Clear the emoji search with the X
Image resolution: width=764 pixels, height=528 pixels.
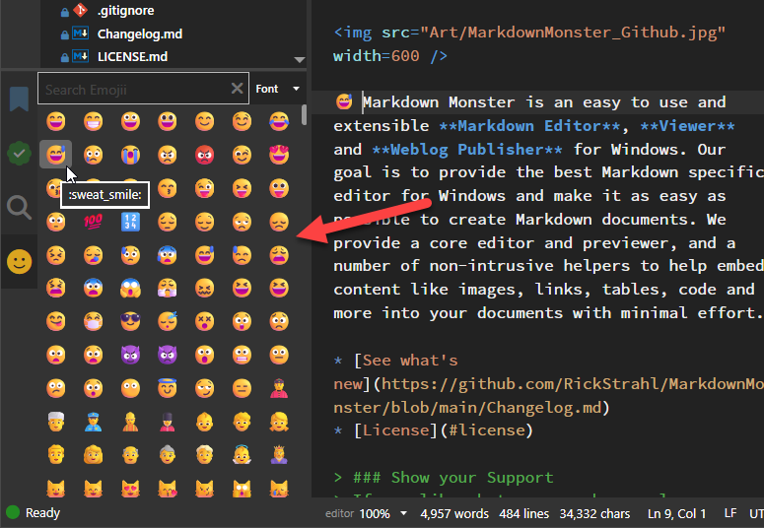pos(237,88)
